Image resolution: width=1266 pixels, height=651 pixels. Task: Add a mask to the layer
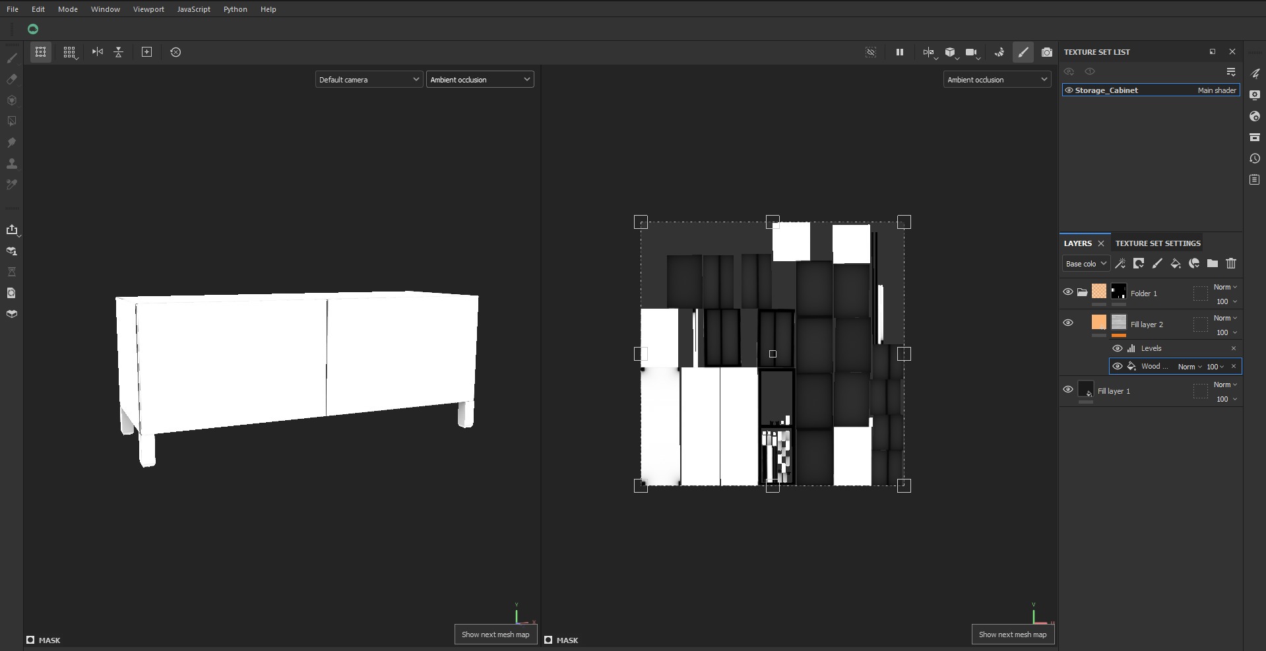tap(1139, 264)
